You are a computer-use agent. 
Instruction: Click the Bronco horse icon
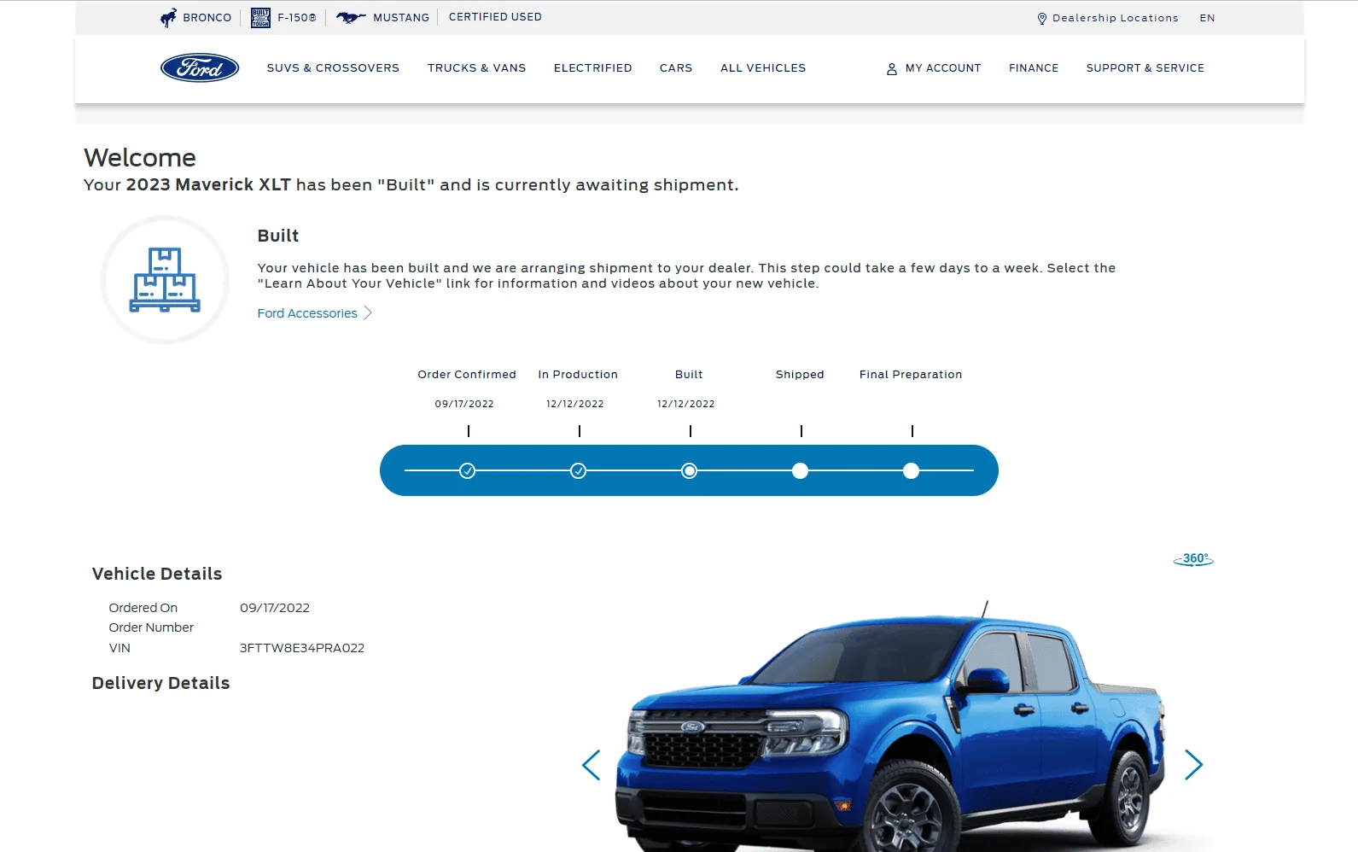tap(169, 17)
